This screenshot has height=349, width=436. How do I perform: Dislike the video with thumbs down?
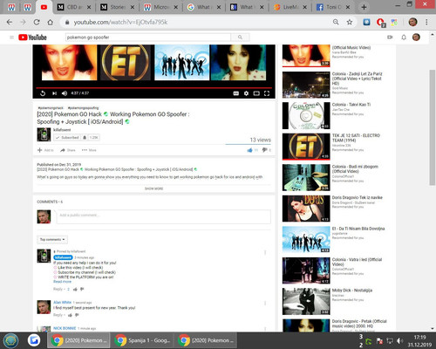coord(264,150)
